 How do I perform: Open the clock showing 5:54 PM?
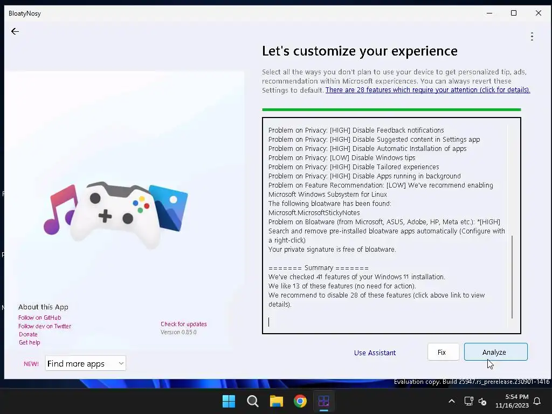point(512,401)
